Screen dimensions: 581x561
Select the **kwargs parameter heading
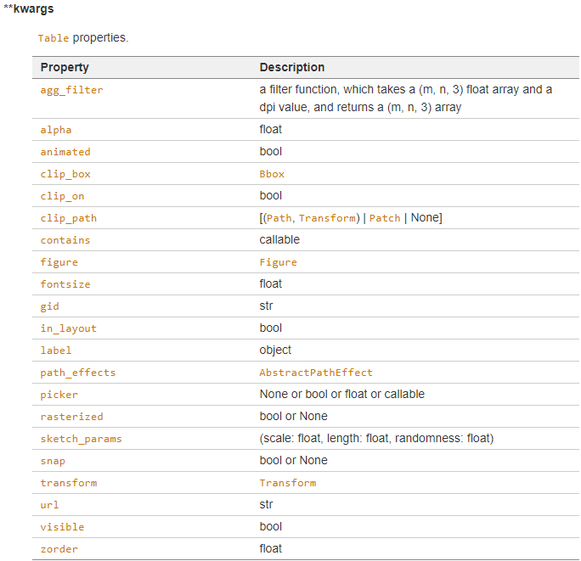[x=29, y=8]
